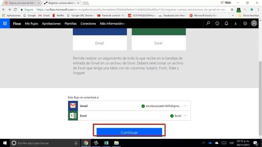Open the Panel de control YouTube bookmark
Screen dimensions: 262x147
pyautogui.click(x=111, y=16)
